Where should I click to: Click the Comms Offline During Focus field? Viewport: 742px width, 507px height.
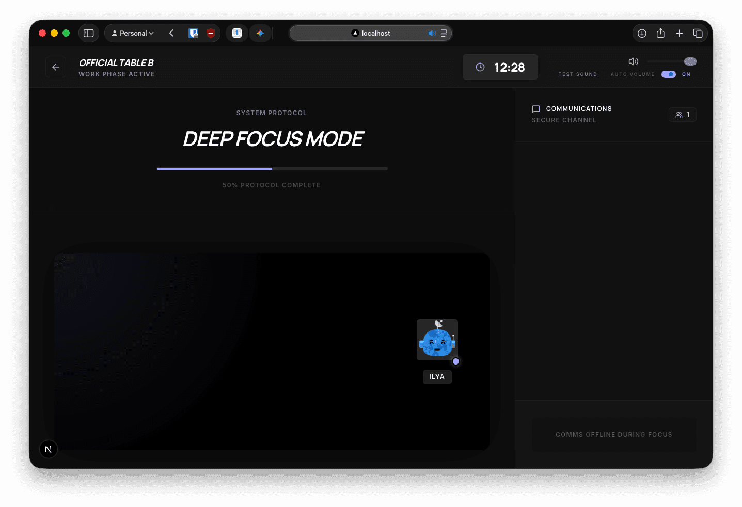coord(613,435)
